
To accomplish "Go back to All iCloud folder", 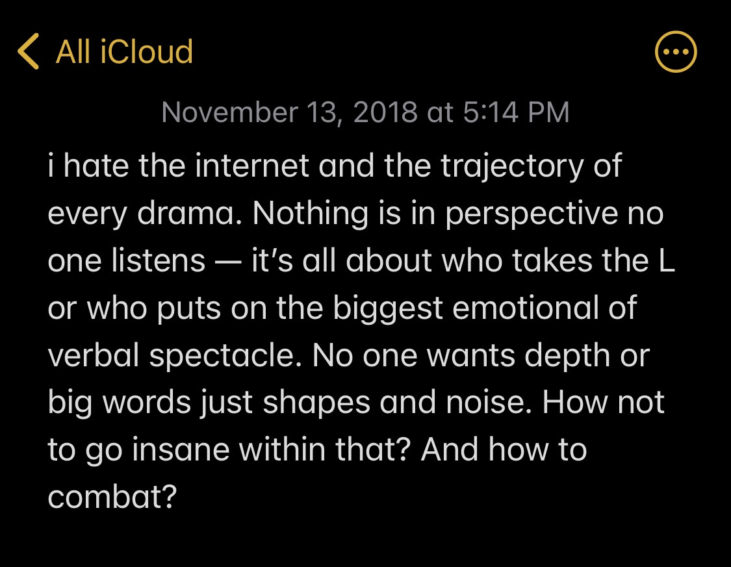I will (124, 51).
